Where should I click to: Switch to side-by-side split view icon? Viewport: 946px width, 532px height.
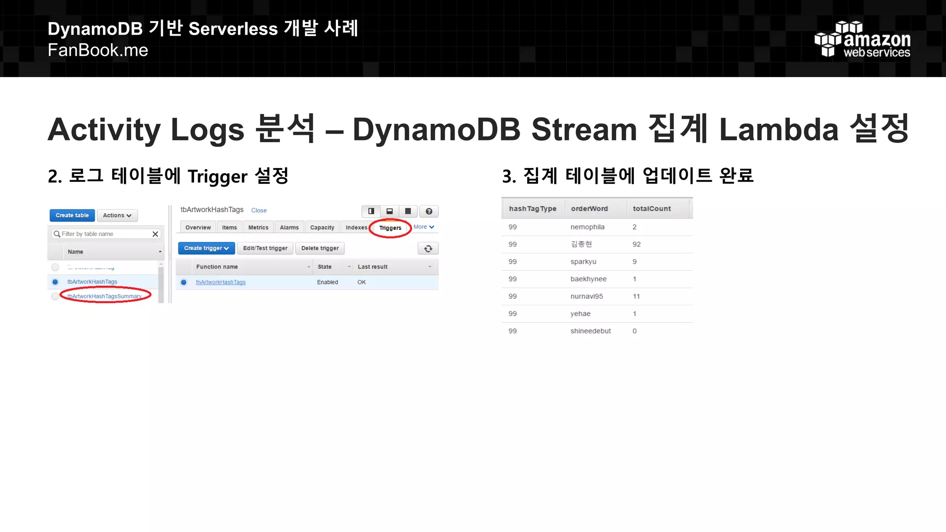[x=371, y=212]
